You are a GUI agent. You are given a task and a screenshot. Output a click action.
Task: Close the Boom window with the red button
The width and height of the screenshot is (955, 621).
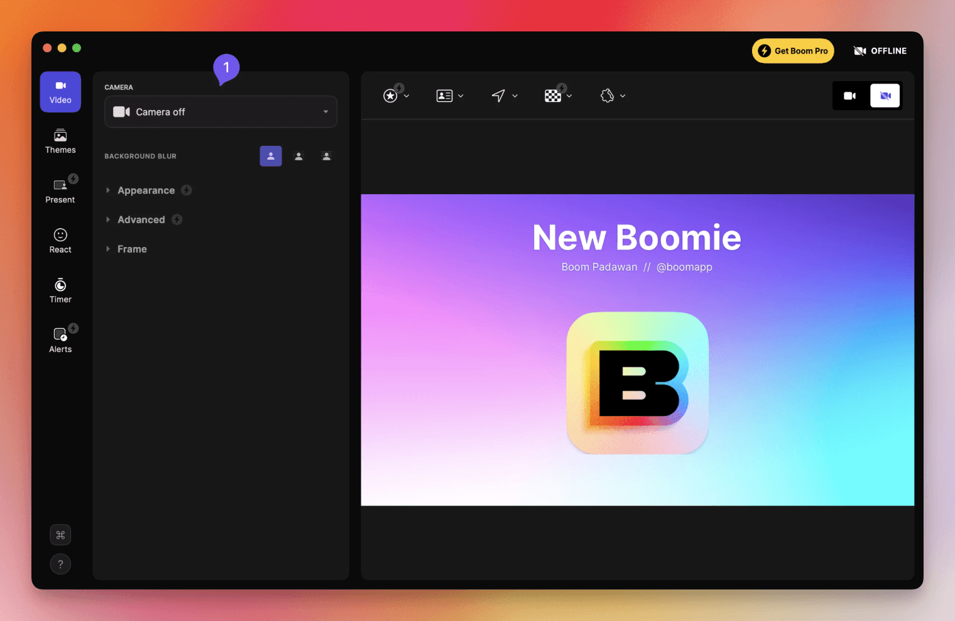pos(47,48)
